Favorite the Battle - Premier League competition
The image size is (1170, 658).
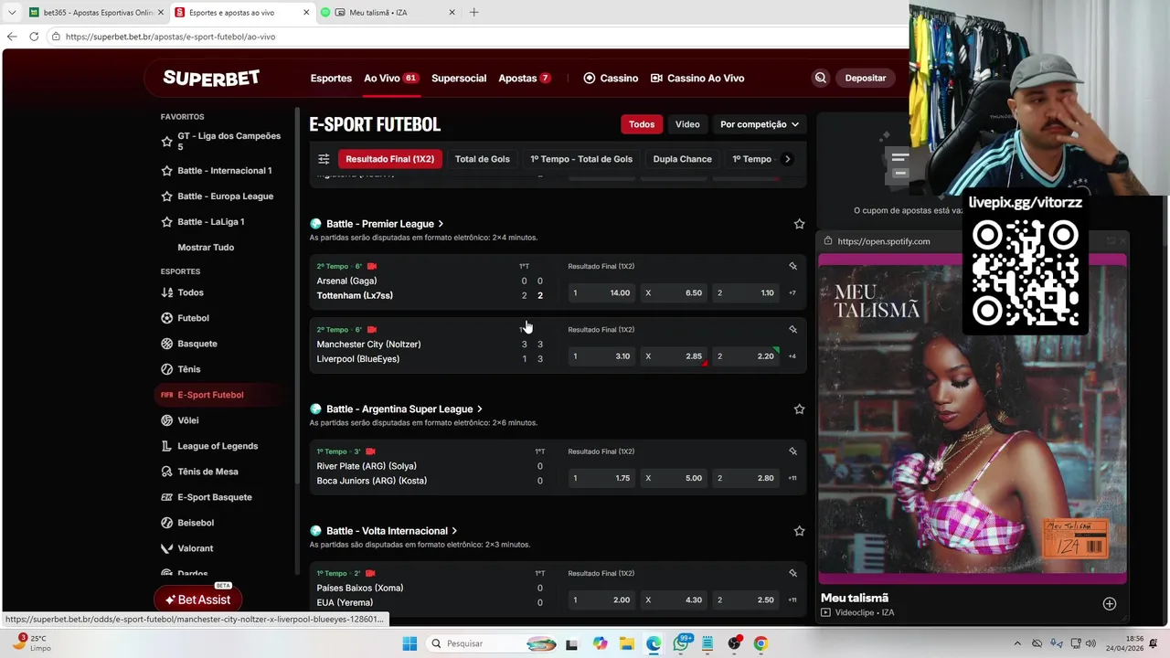click(799, 224)
